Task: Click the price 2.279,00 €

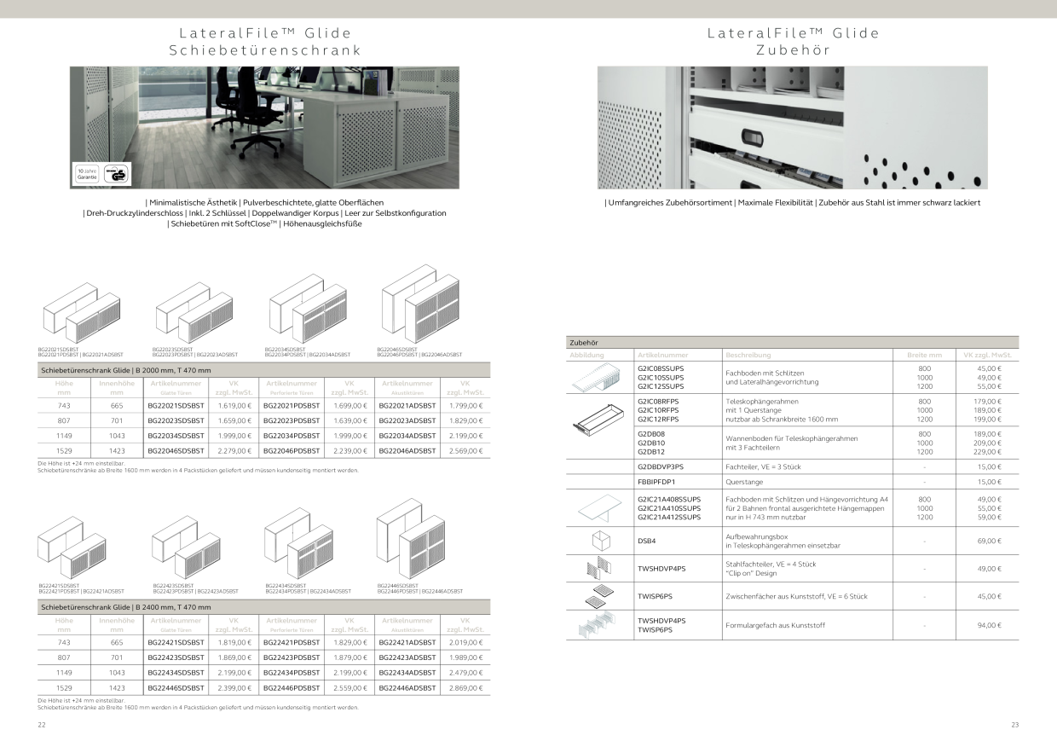Action: (234, 451)
